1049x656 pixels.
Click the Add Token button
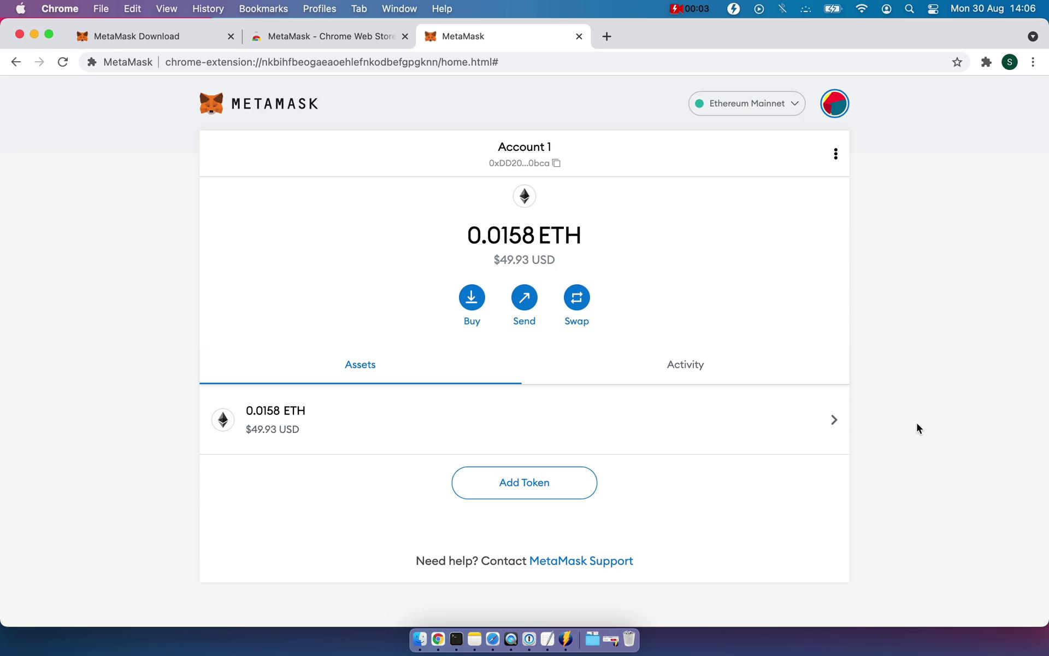coord(524,482)
